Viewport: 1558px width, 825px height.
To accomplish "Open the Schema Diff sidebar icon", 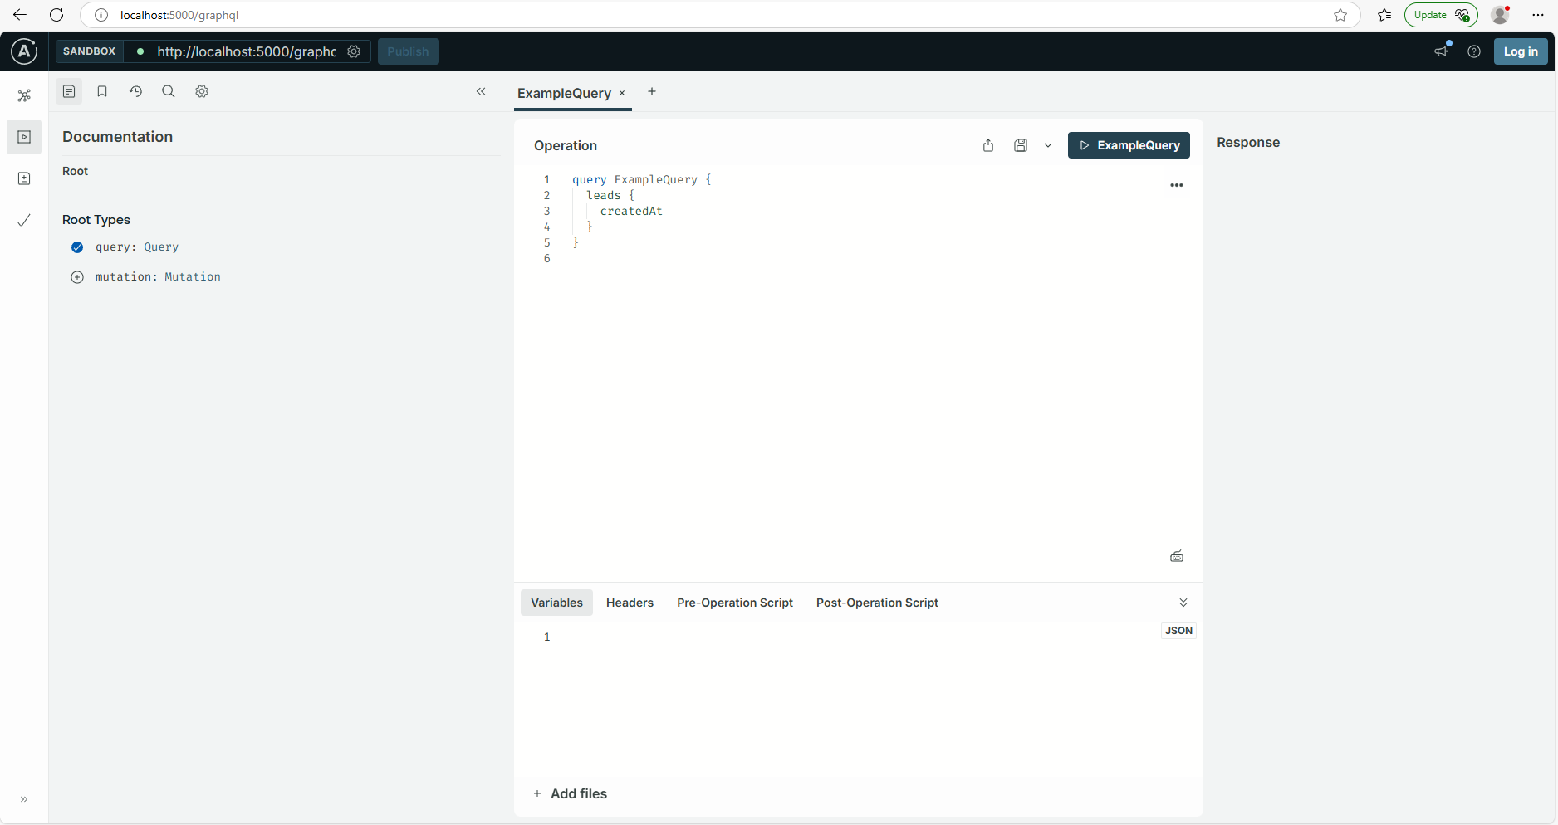I will click(24, 178).
